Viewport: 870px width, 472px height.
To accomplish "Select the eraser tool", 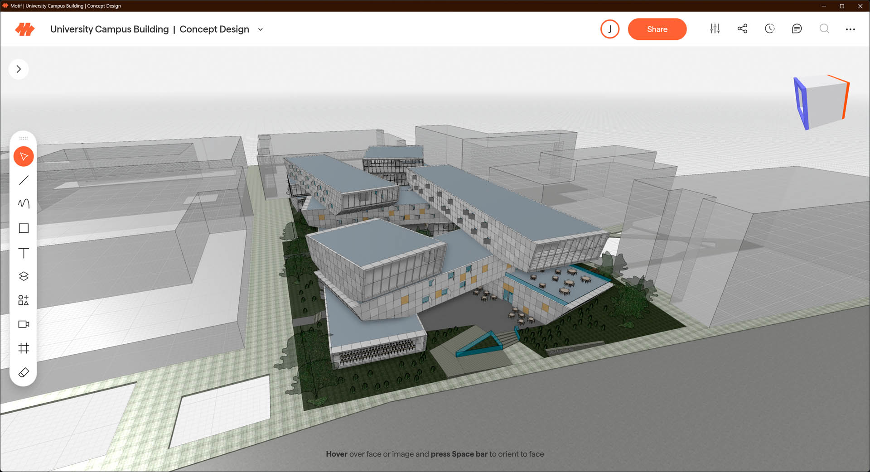I will pos(24,372).
